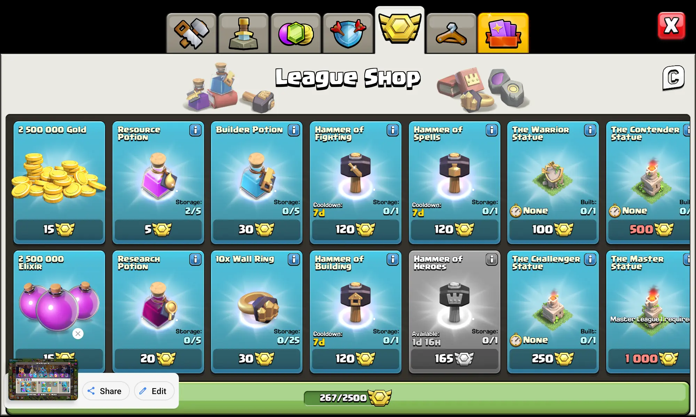
Task: Open the clothes hanger skins tab
Action: click(451, 33)
